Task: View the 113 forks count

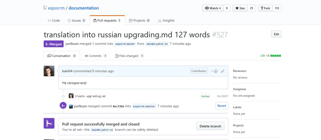Action: tap(277, 8)
